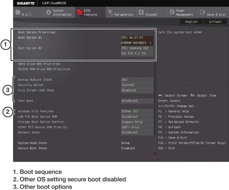
Task: Change Bootup NumLock State value [On]
Action: (x=137, y=80)
